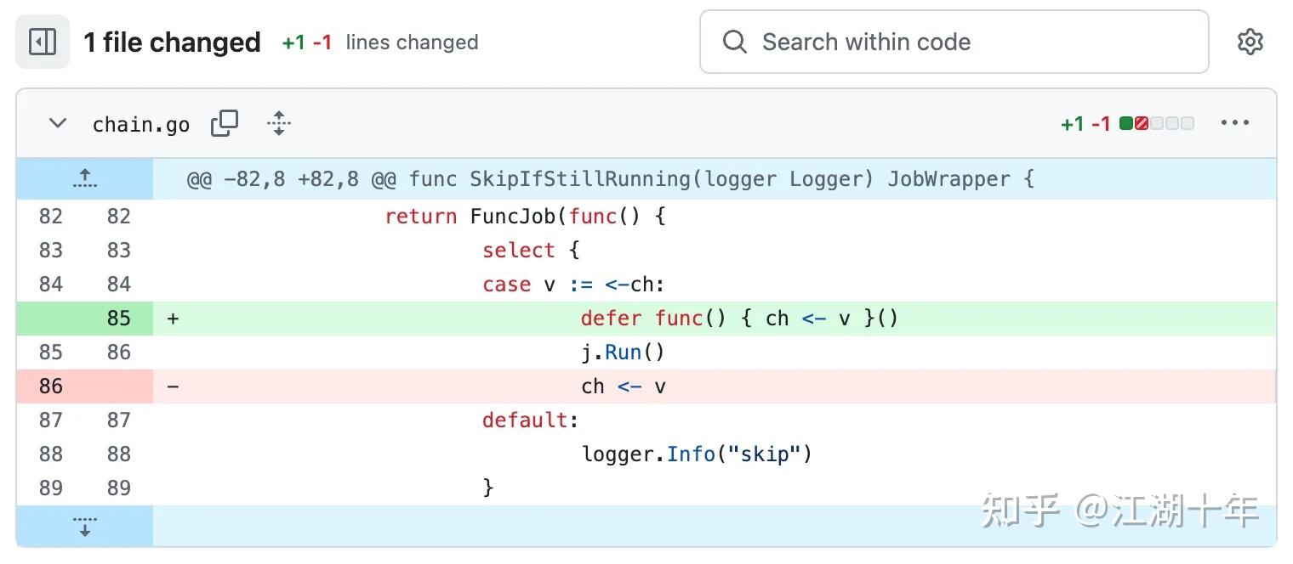Select added line number 85

(x=118, y=319)
